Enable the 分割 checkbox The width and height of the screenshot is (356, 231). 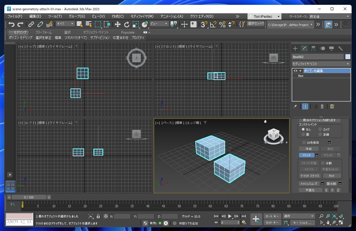click(x=323, y=163)
